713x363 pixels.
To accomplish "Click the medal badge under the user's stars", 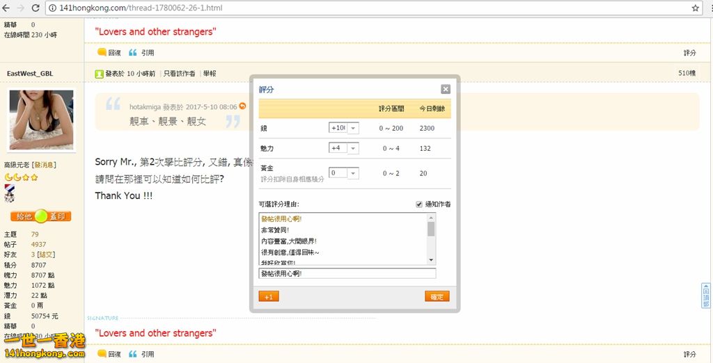I will click(9, 195).
